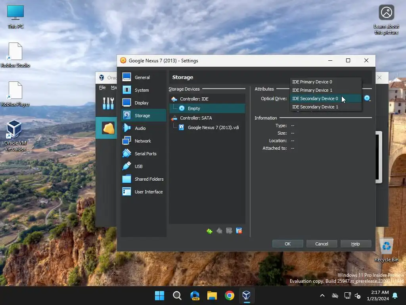Click the OK button

[x=288, y=244]
